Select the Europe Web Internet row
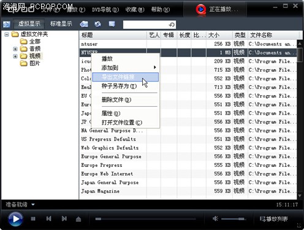Image resolution: width=304 pixels, height=230 pixels. (x=188, y=174)
